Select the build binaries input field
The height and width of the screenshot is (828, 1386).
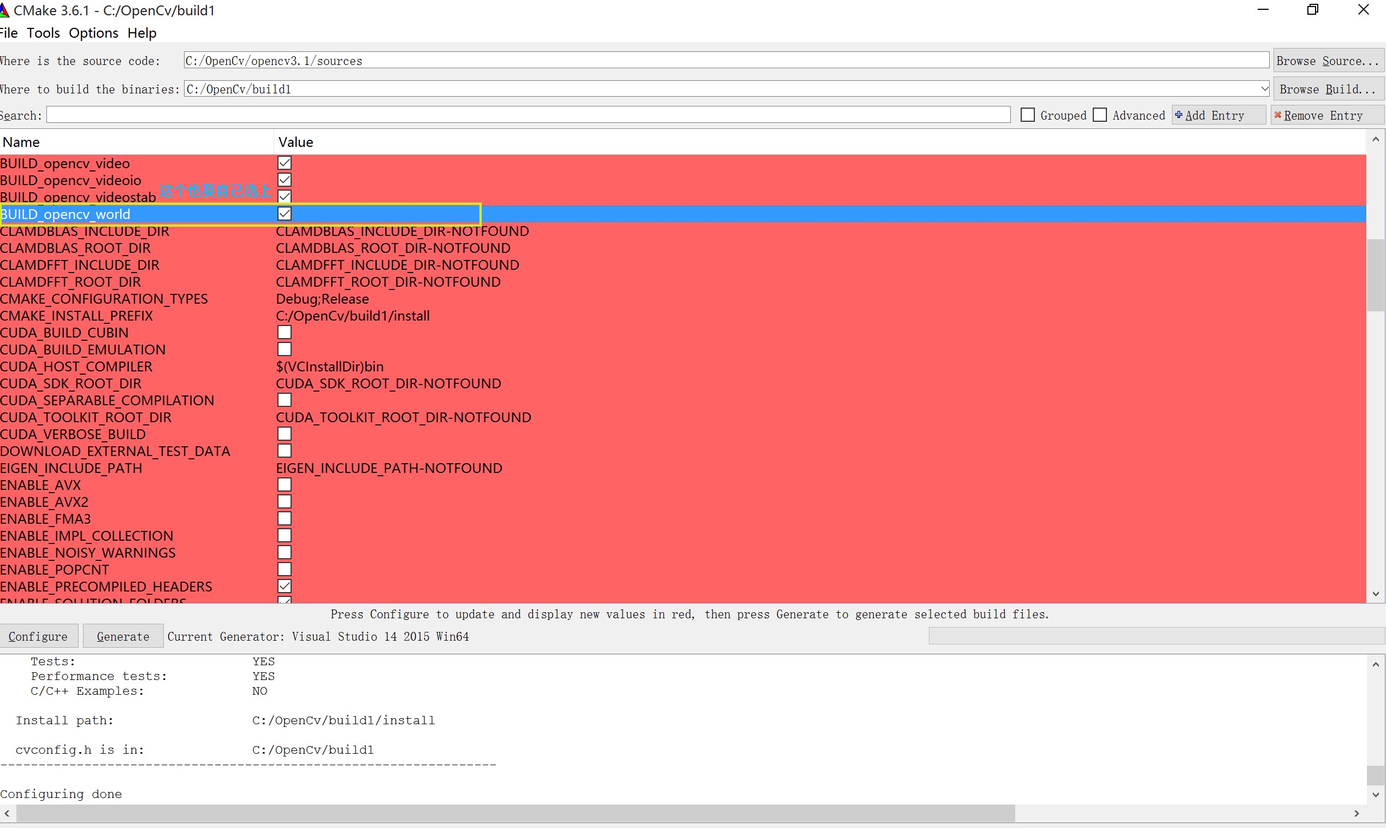[x=724, y=88]
